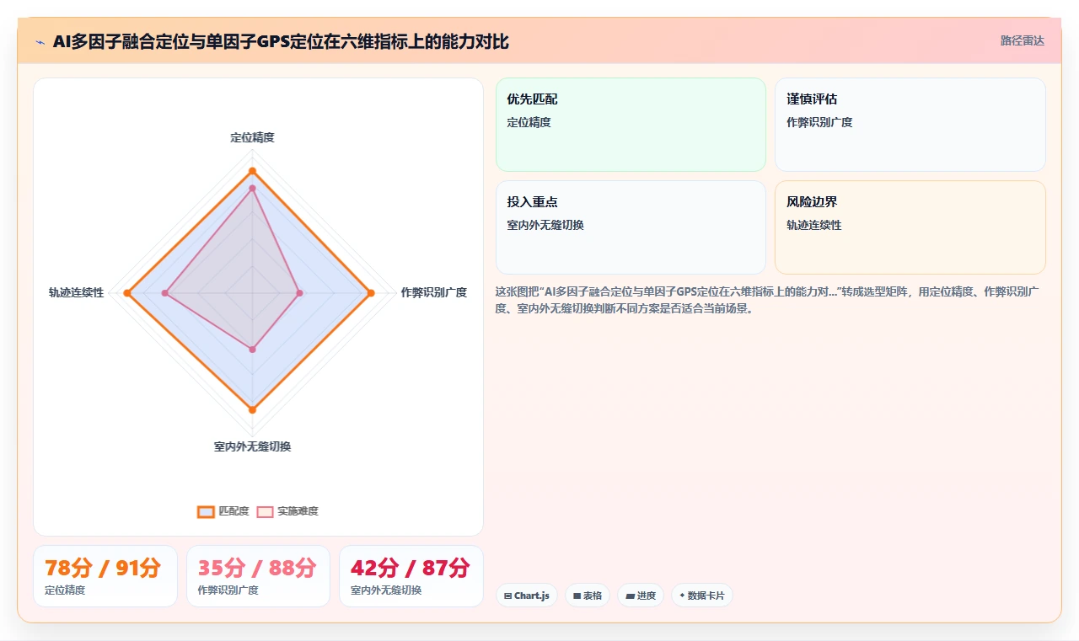This screenshot has width=1079, height=641.
Task: Click the 路径雷达 label in header
Action: pyautogui.click(x=1022, y=40)
